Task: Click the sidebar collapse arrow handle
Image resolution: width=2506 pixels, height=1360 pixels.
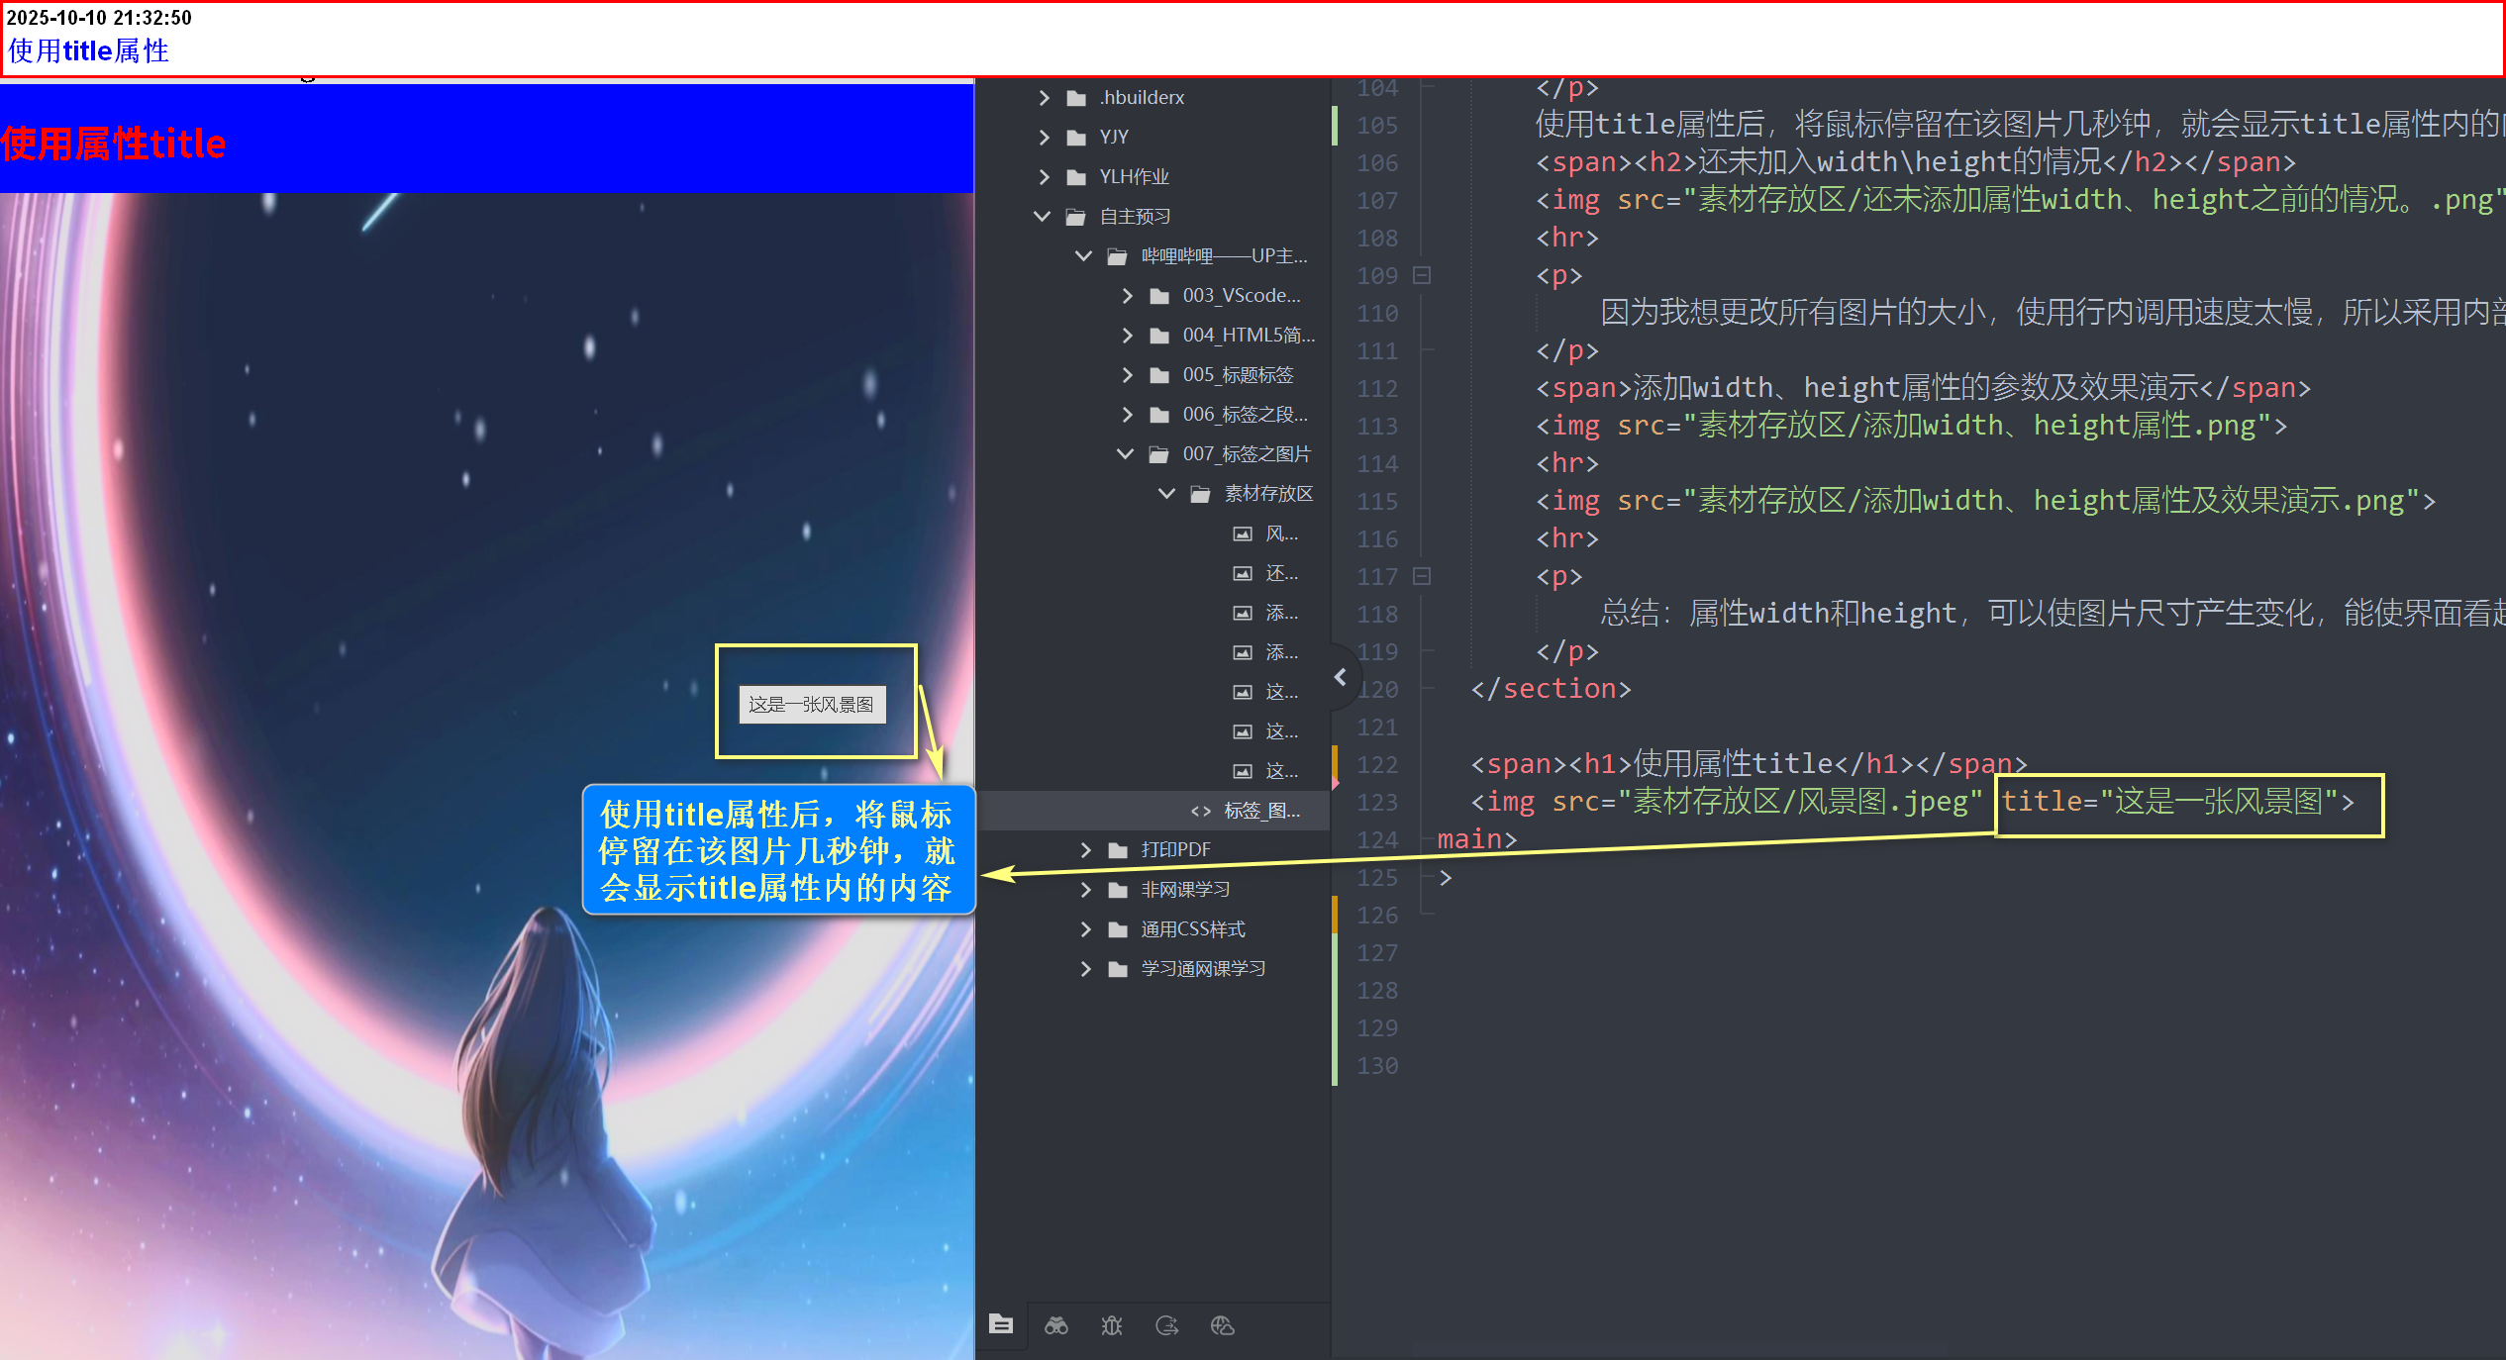Action: coord(1341,678)
